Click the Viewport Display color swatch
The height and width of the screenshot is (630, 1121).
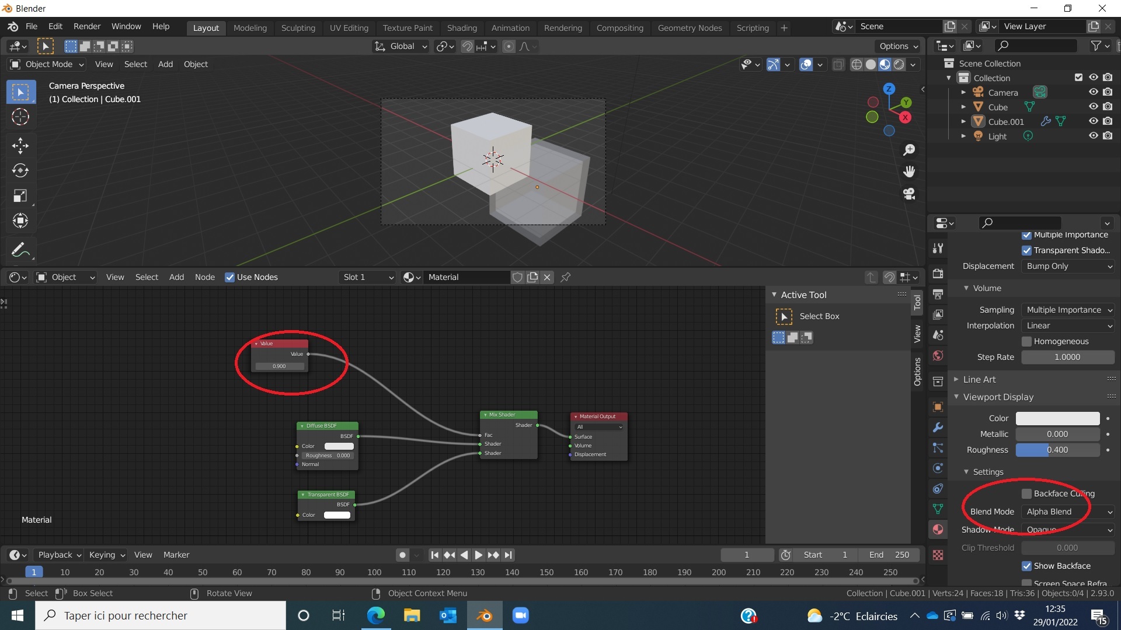pyautogui.click(x=1057, y=419)
